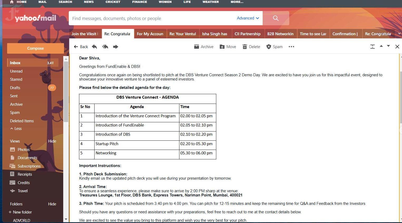
Task: Mark the message as Spam
Action: tap(274, 47)
